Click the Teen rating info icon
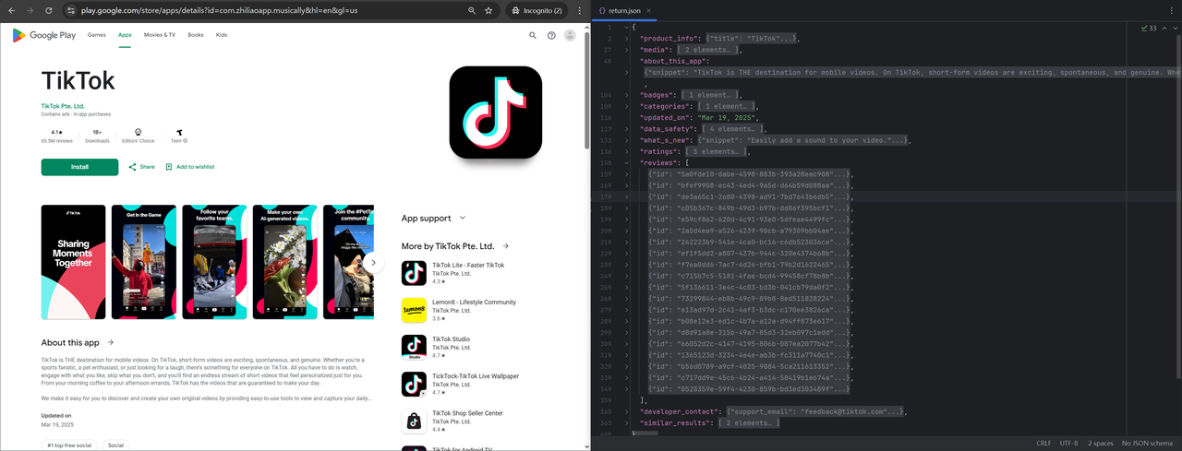The image size is (1182, 451). tap(186, 141)
